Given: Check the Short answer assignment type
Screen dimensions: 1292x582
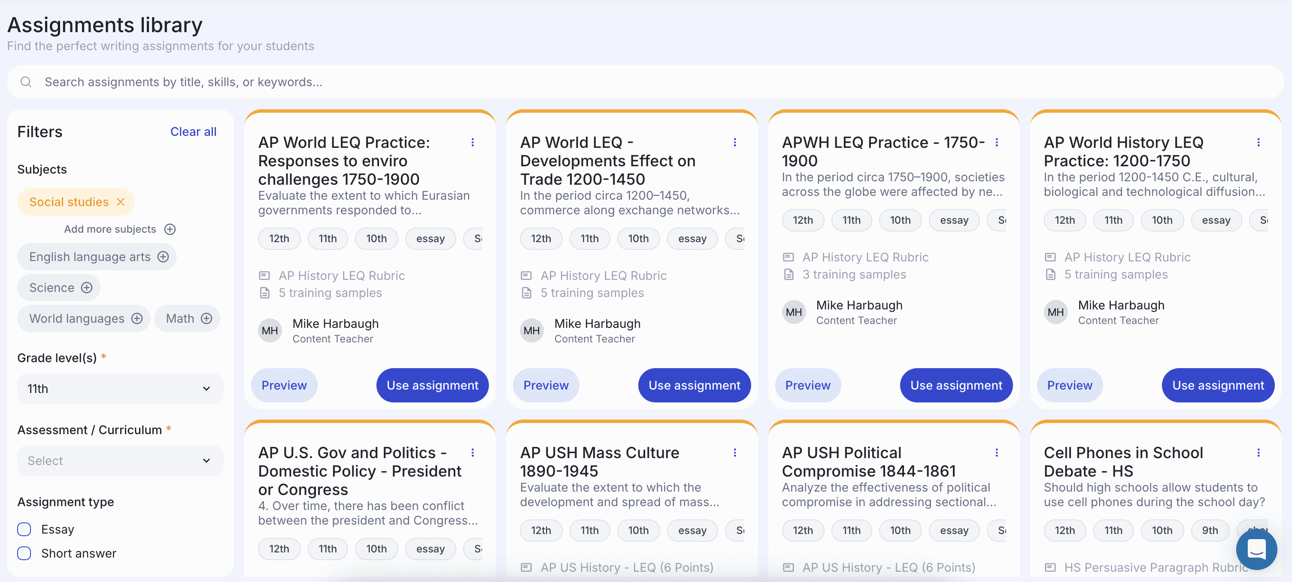Looking at the screenshot, I should tap(24, 553).
